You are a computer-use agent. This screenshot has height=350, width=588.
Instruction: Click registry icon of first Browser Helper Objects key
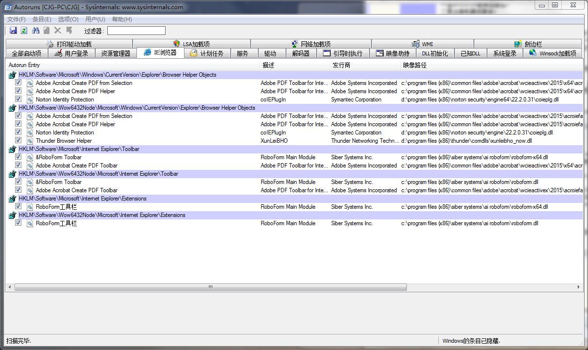click(x=13, y=75)
